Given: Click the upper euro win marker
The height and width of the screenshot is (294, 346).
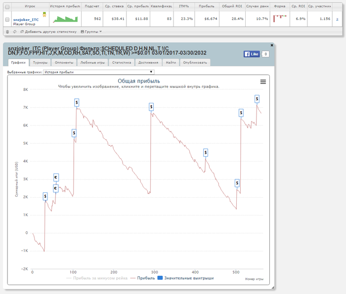Looking at the screenshot, I should [56, 177].
